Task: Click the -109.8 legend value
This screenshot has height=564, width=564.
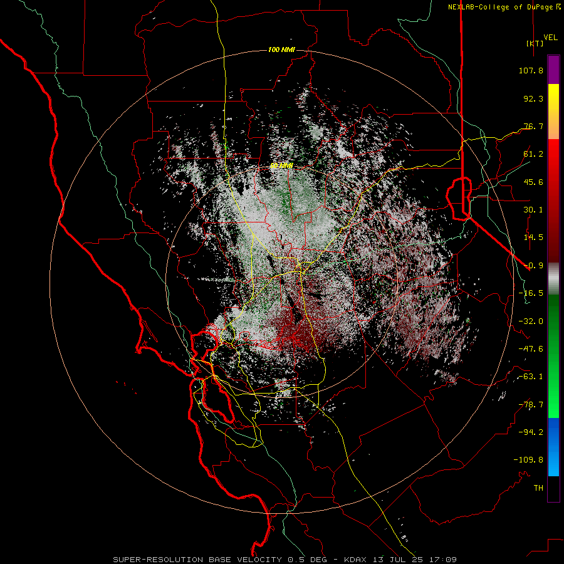Action: (528, 460)
